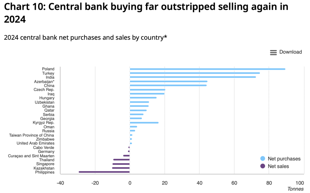This screenshot has width=310, height=193.
Task: Click the Hungary bar
Action: click(143, 98)
